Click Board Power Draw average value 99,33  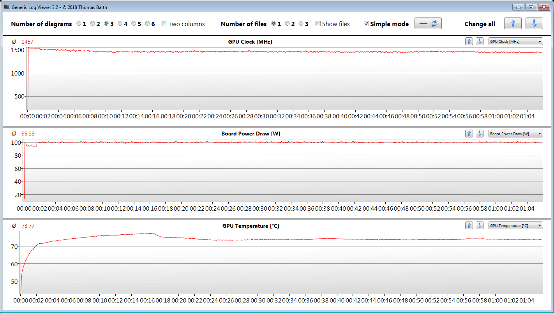[x=28, y=134]
